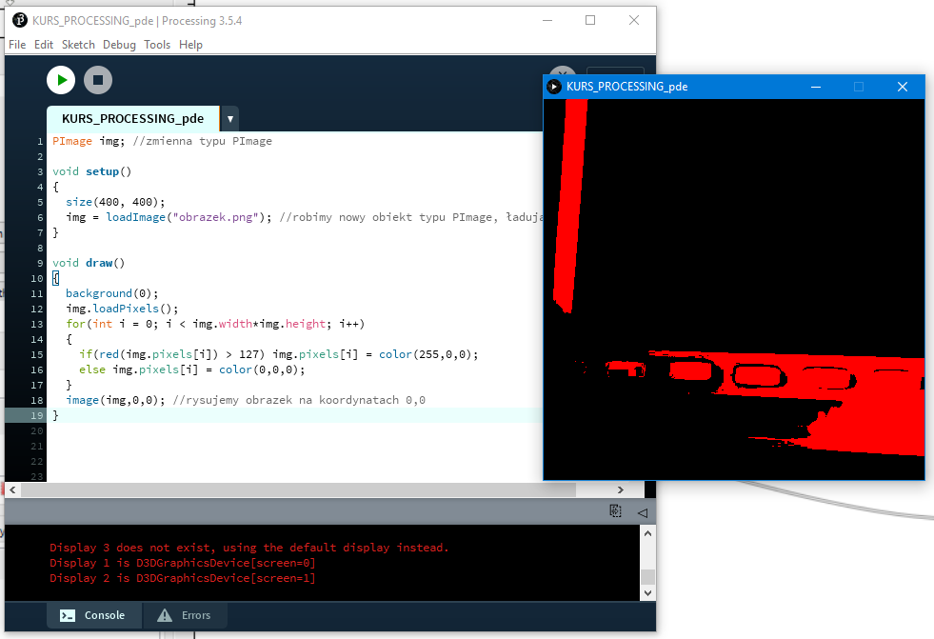Image resolution: width=934 pixels, height=639 pixels.
Task: Click the editor horizontal scrollbar thumb
Action: (x=298, y=489)
